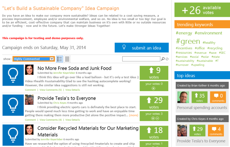Open View Details for Tesla idea
Viewport: 230px width, 147px height.
pos(73,120)
